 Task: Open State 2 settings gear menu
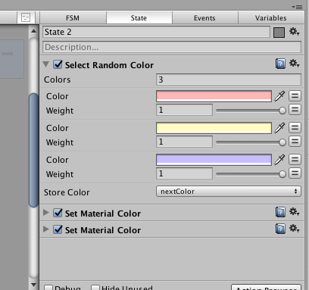(294, 32)
